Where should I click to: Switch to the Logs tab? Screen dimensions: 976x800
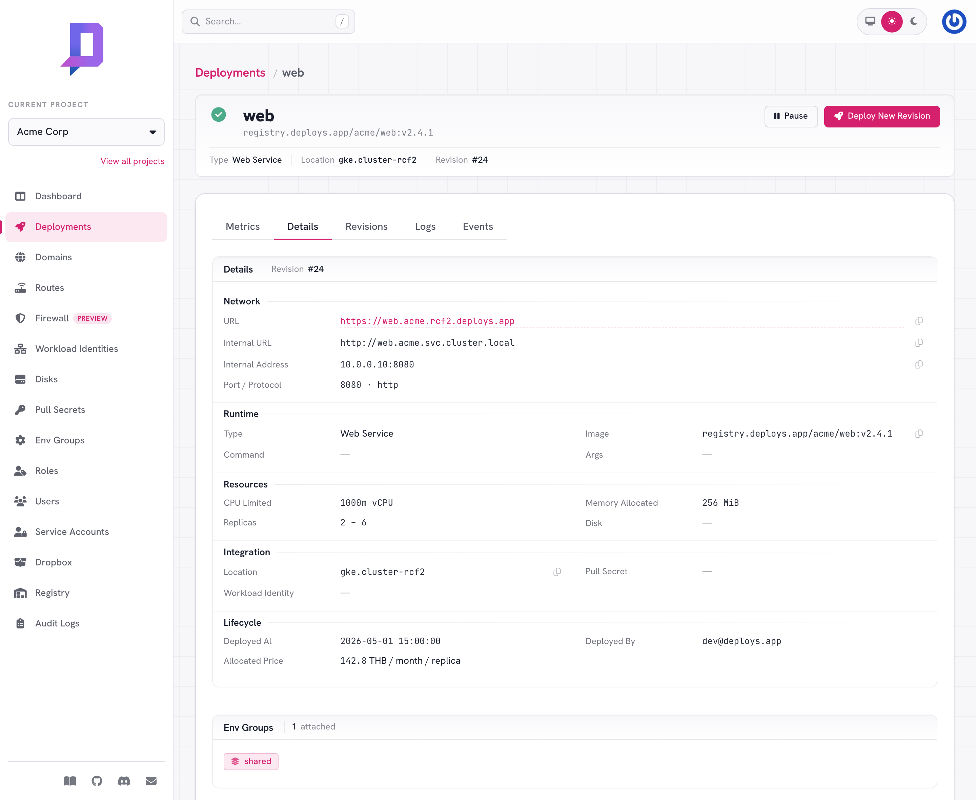pos(425,227)
